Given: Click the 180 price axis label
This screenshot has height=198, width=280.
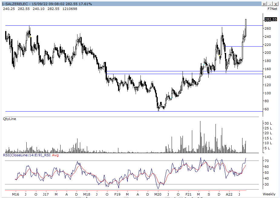Looking at the screenshot, I should [268, 61].
